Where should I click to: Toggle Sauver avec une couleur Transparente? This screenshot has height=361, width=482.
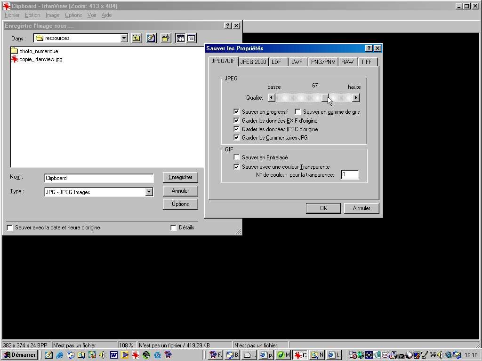point(236,167)
